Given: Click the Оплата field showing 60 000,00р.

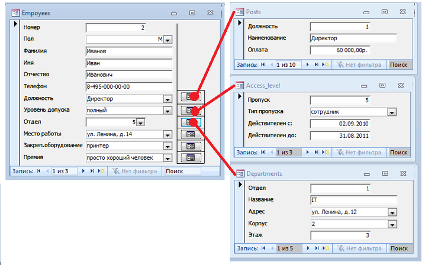Looking at the screenshot, I should (340, 50).
